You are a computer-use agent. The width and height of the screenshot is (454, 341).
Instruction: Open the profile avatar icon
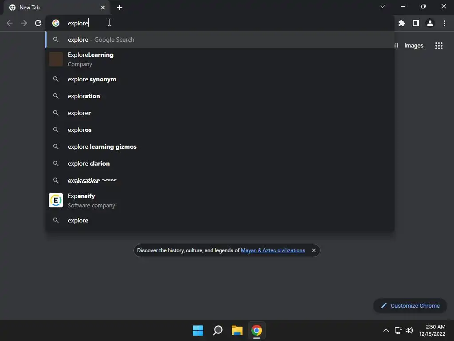(430, 23)
